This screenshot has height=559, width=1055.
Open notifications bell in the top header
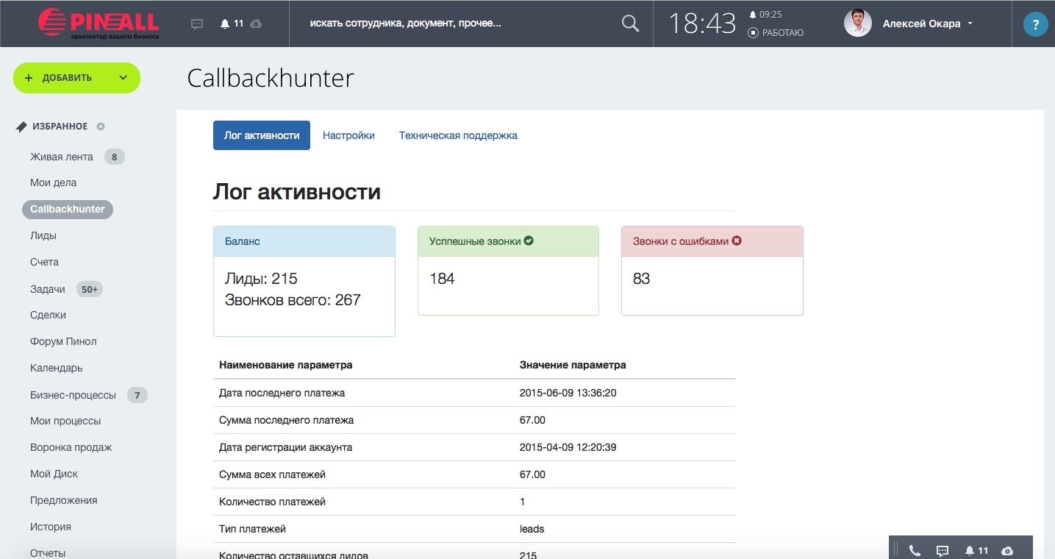coord(225,24)
